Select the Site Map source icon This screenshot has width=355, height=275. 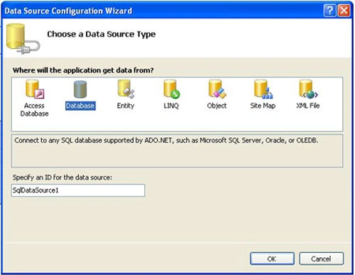[x=263, y=89]
